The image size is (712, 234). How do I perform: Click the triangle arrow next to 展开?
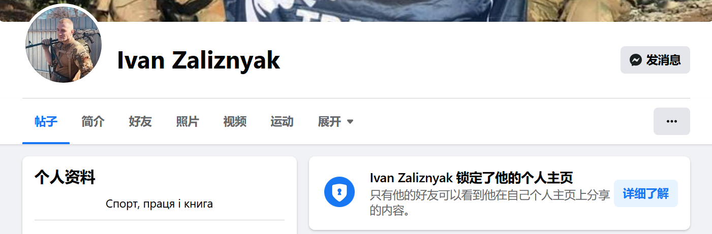[350, 122]
